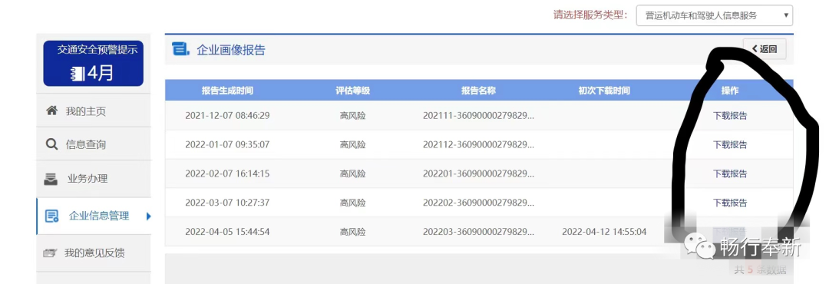Image resolution: width=829 pixels, height=284 pixels.
Task: Click the 企业画像报告 header icon
Action: click(x=180, y=48)
